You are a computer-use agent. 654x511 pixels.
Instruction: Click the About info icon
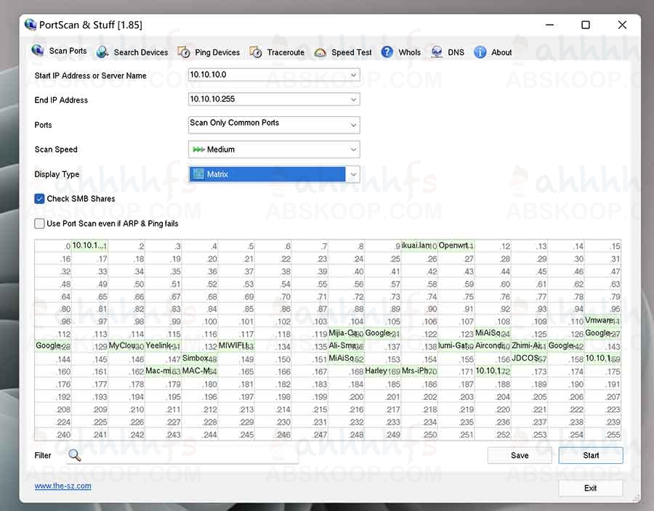[480, 52]
